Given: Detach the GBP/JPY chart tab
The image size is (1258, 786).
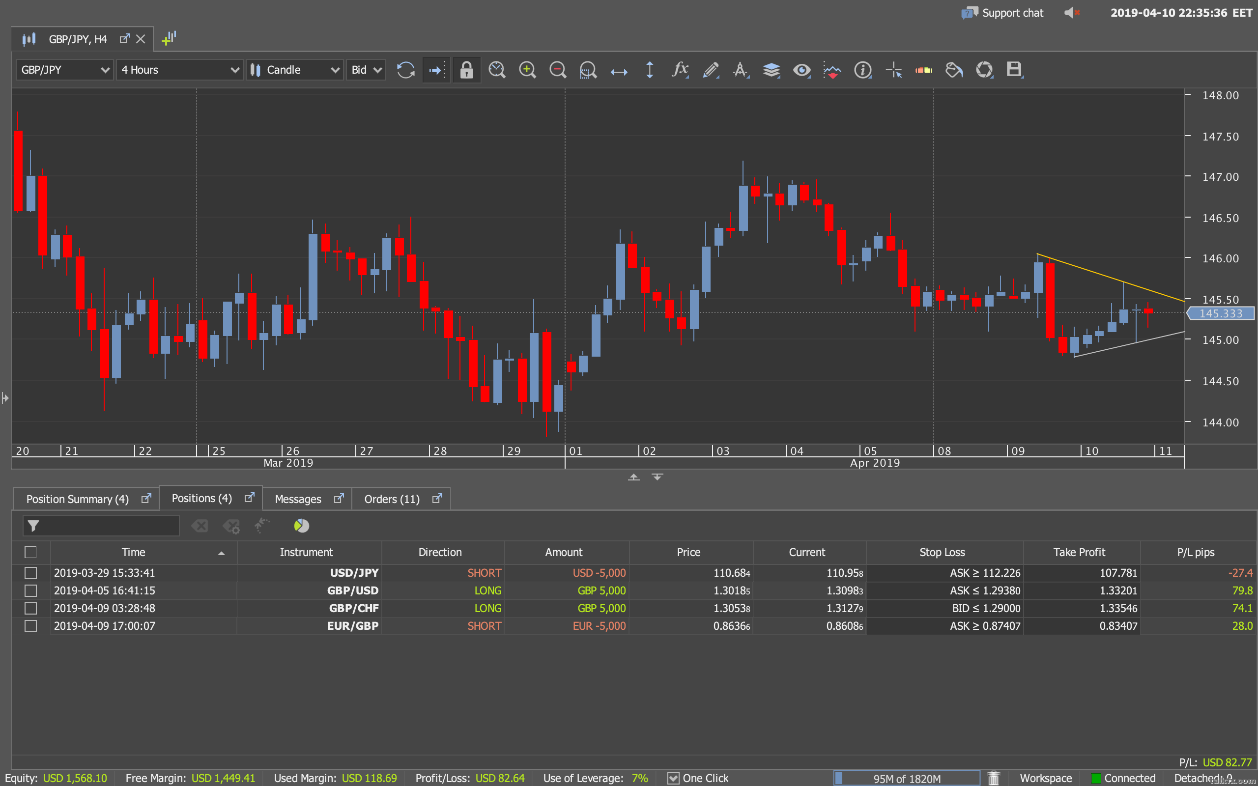Looking at the screenshot, I should pyautogui.click(x=124, y=39).
